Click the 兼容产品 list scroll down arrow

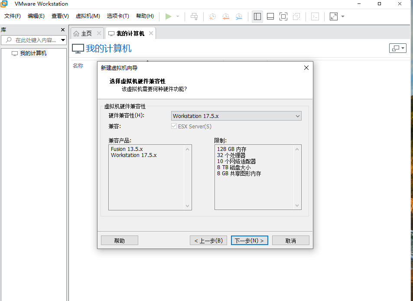(188, 206)
